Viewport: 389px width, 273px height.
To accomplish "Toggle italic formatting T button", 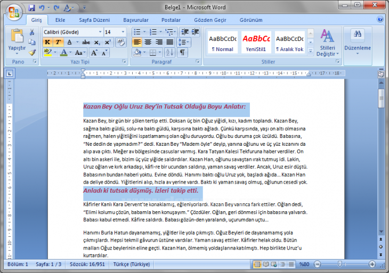I will click(58, 42).
